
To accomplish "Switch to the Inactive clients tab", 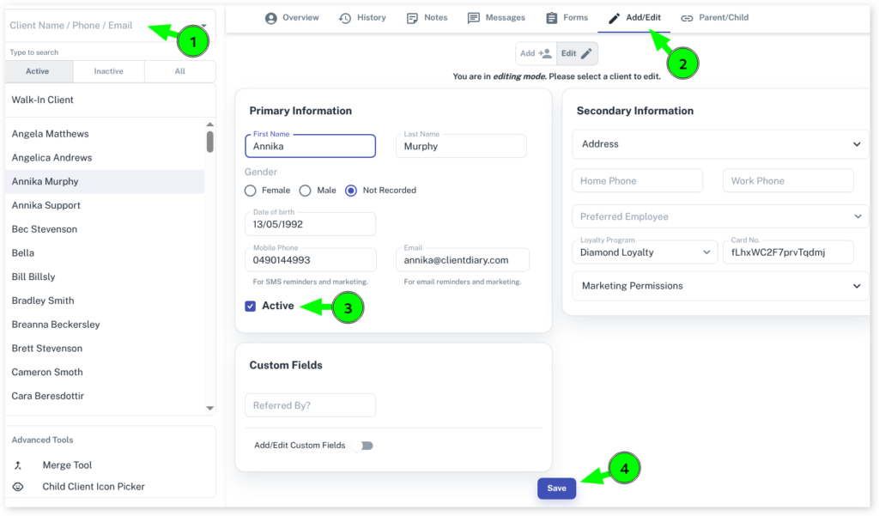I will (x=108, y=71).
